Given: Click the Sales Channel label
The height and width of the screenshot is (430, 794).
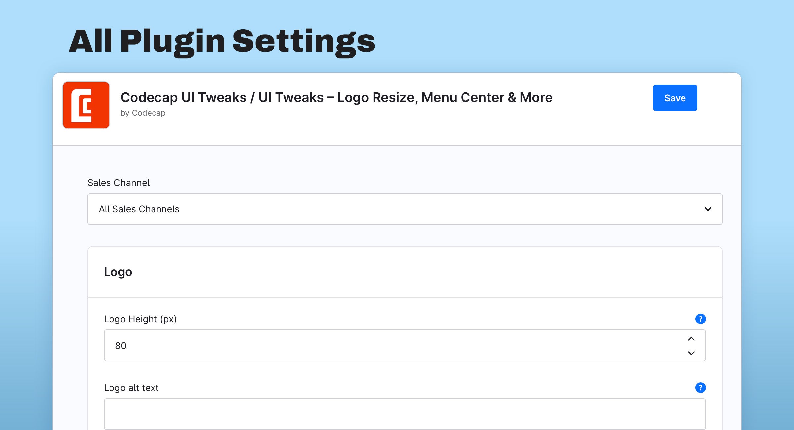Looking at the screenshot, I should pos(118,183).
